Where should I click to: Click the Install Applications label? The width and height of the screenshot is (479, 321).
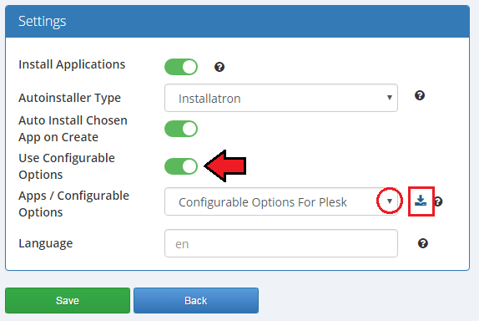pyautogui.click(x=72, y=64)
